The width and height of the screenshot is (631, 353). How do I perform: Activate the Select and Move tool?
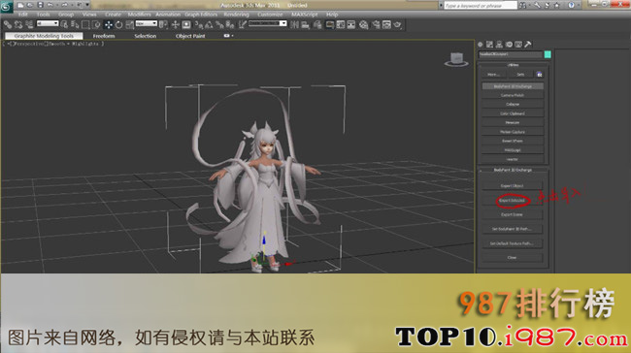[109, 25]
